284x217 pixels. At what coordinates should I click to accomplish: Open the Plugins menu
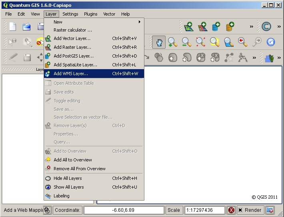click(90, 14)
